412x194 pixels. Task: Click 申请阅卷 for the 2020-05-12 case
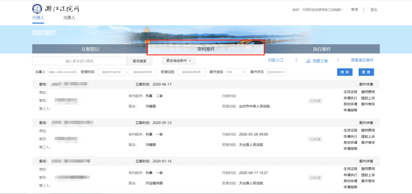point(350,149)
